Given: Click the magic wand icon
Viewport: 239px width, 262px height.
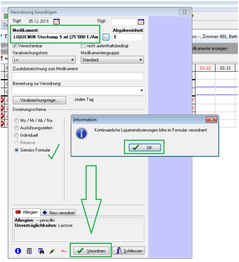Looking at the screenshot, I should click(52, 251).
